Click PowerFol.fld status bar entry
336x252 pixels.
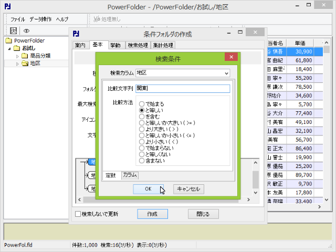tap(18, 245)
